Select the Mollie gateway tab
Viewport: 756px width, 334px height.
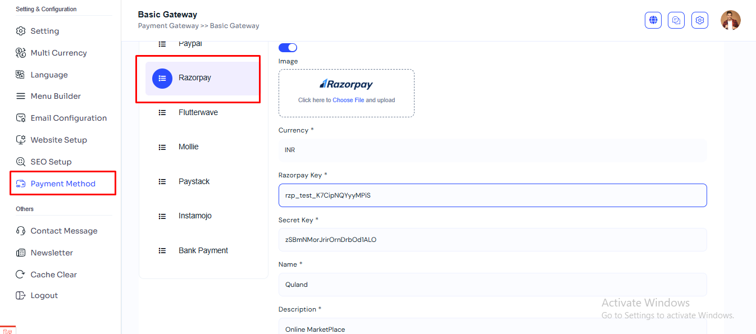click(x=189, y=147)
